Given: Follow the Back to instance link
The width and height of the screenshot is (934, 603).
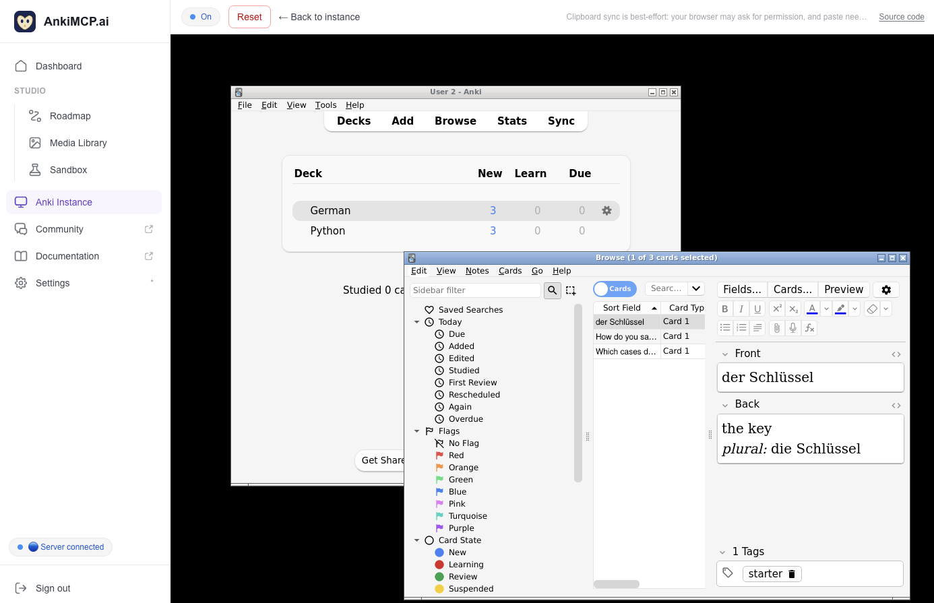Looking at the screenshot, I should [x=319, y=17].
